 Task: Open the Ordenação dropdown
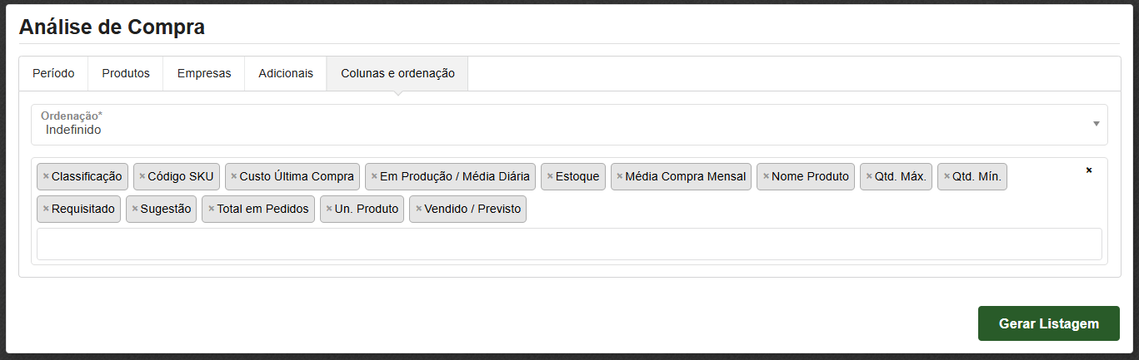(x=569, y=125)
